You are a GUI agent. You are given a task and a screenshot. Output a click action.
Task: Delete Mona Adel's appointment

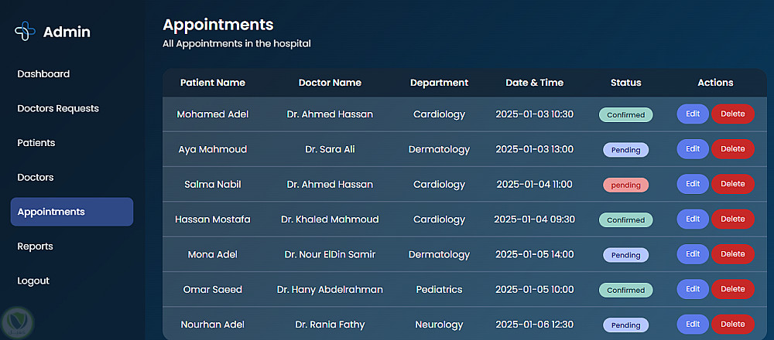click(x=732, y=254)
